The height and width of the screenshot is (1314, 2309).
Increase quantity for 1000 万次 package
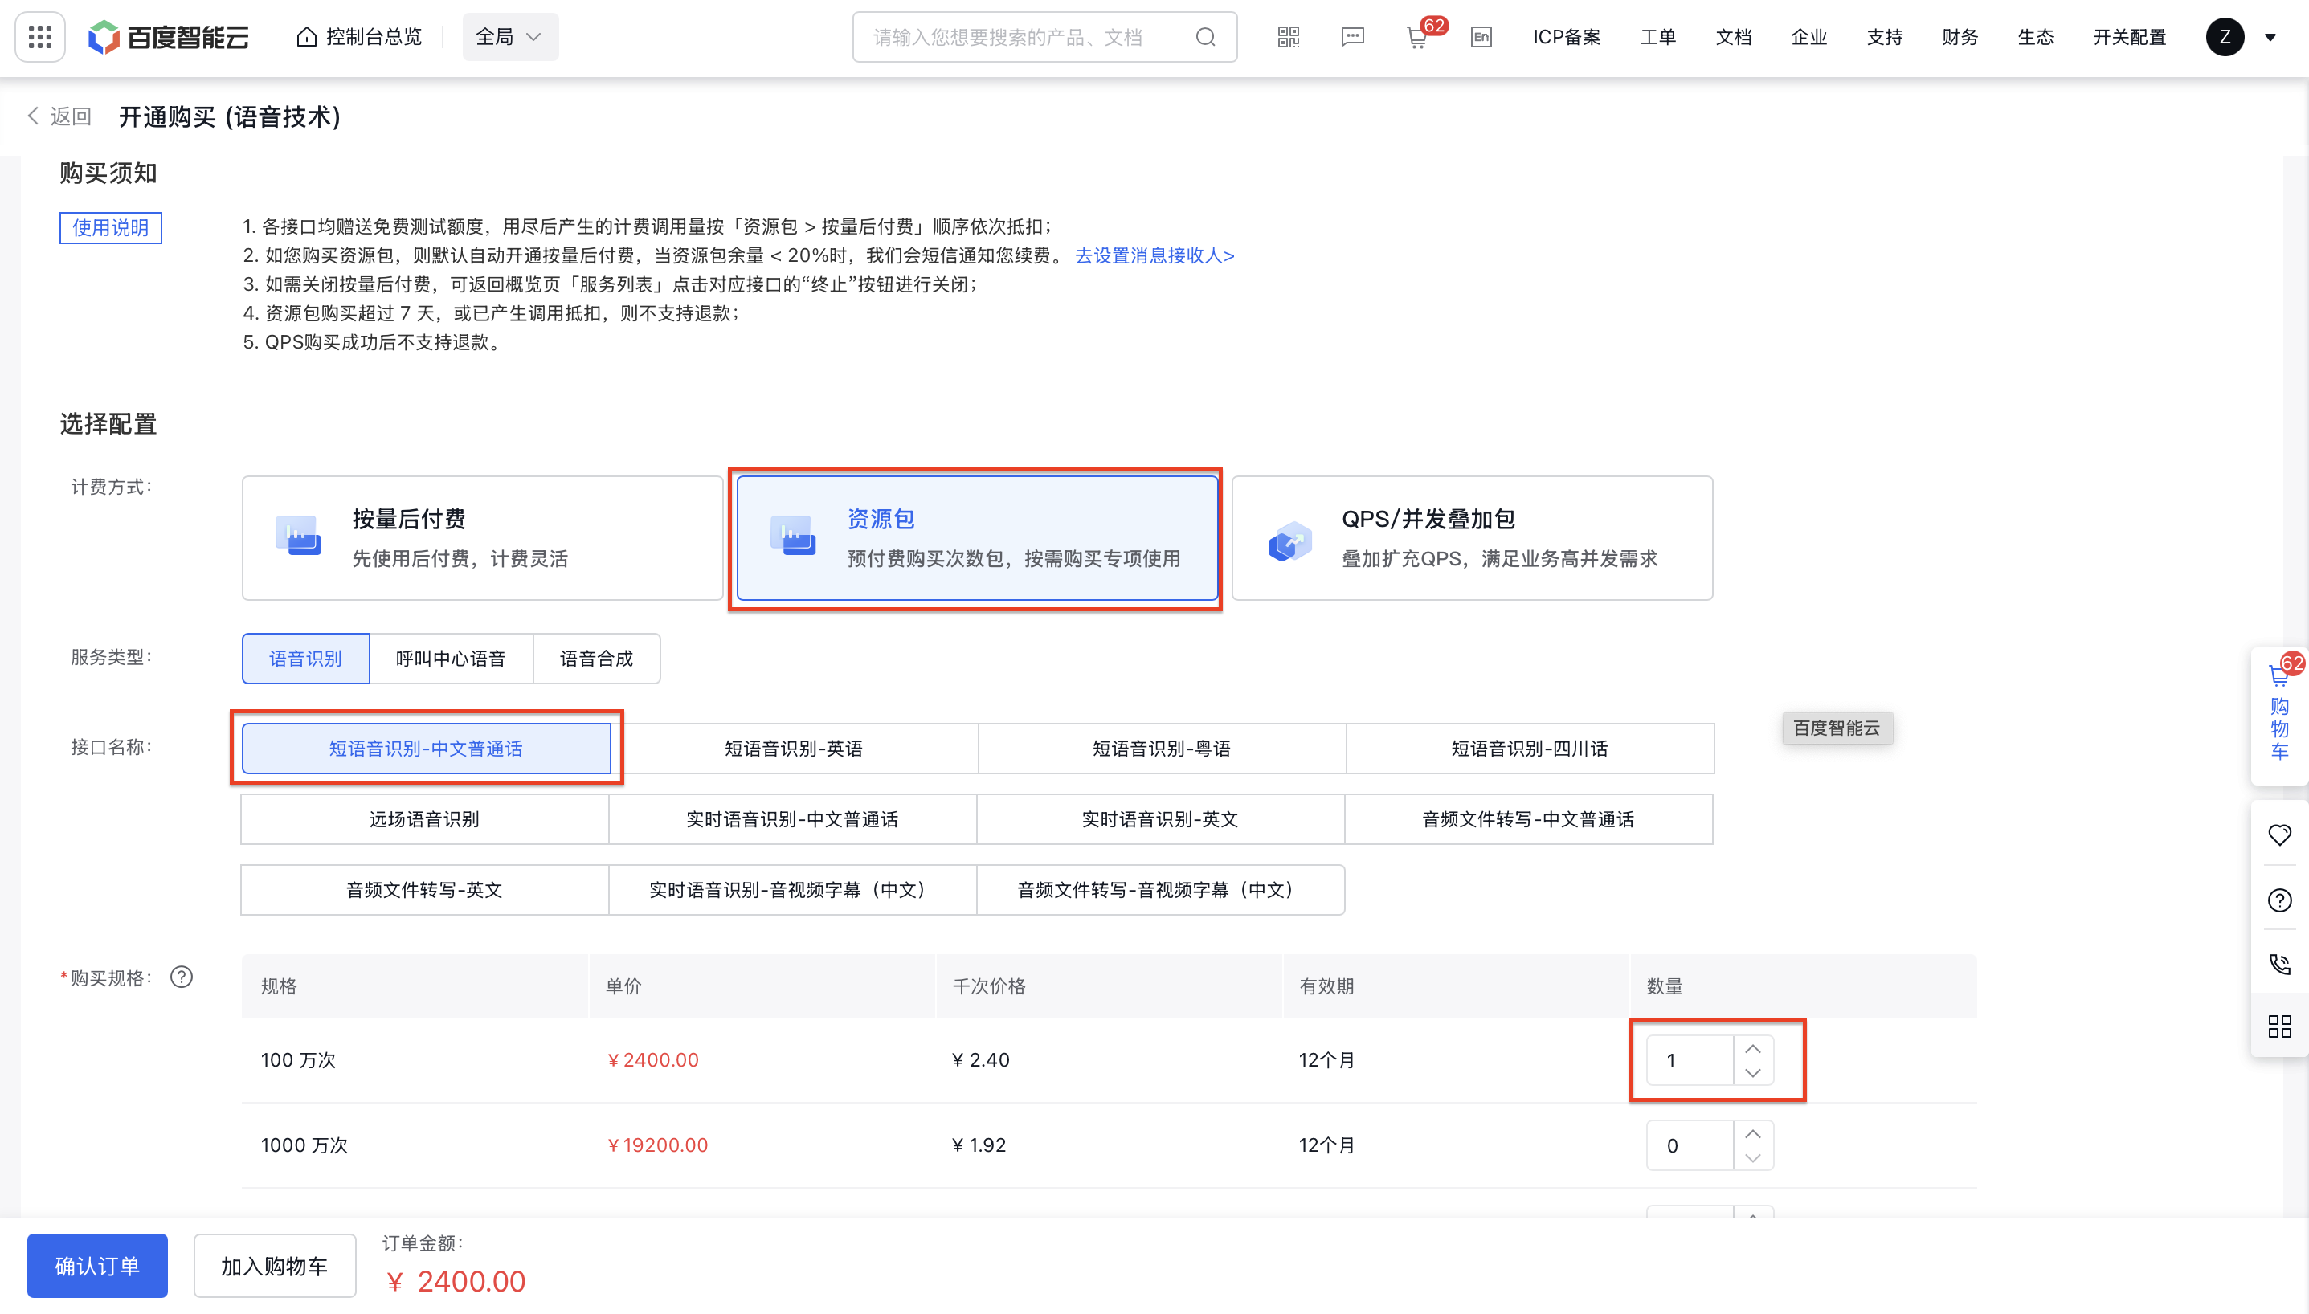tap(1753, 1133)
